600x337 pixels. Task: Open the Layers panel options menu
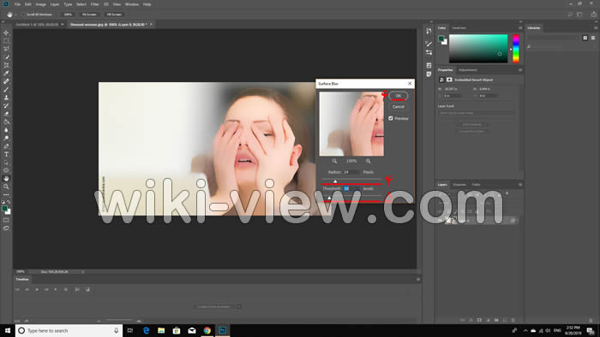[520, 185]
